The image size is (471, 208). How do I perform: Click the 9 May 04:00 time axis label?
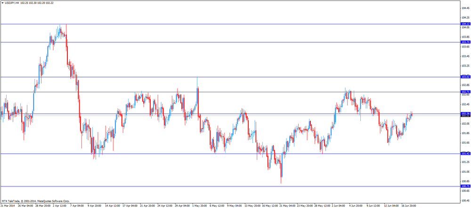click(x=234, y=206)
